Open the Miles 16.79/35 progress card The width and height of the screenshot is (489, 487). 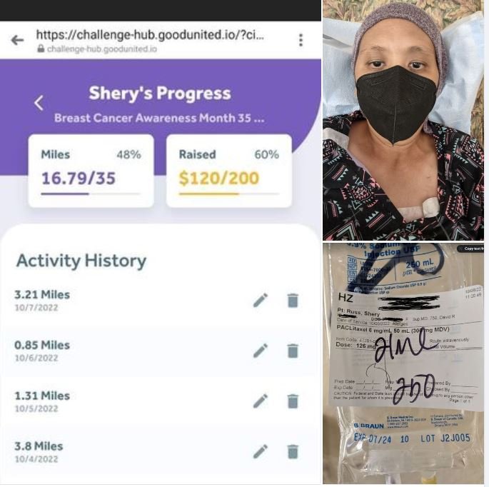click(91, 171)
